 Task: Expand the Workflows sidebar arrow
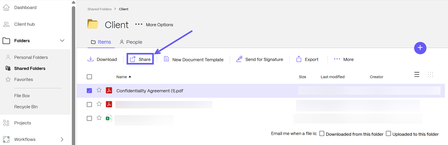[62, 139]
